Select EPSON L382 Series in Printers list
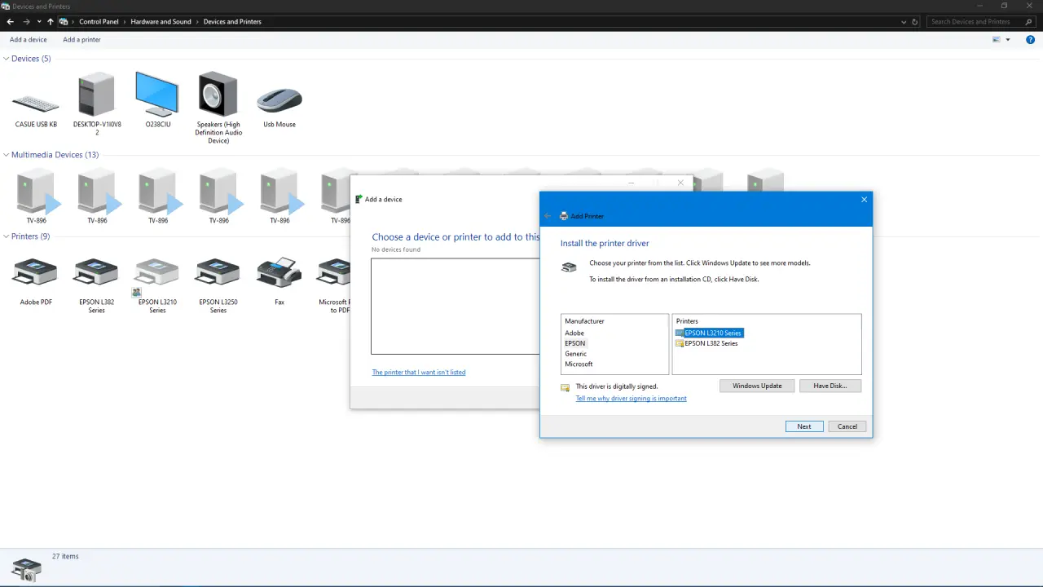This screenshot has width=1043, height=587. point(706,343)
